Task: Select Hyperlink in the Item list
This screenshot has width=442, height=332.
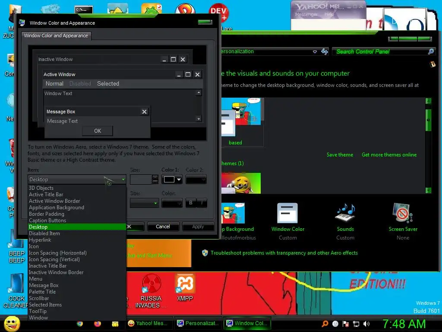Action: click(x=77, y=240)
